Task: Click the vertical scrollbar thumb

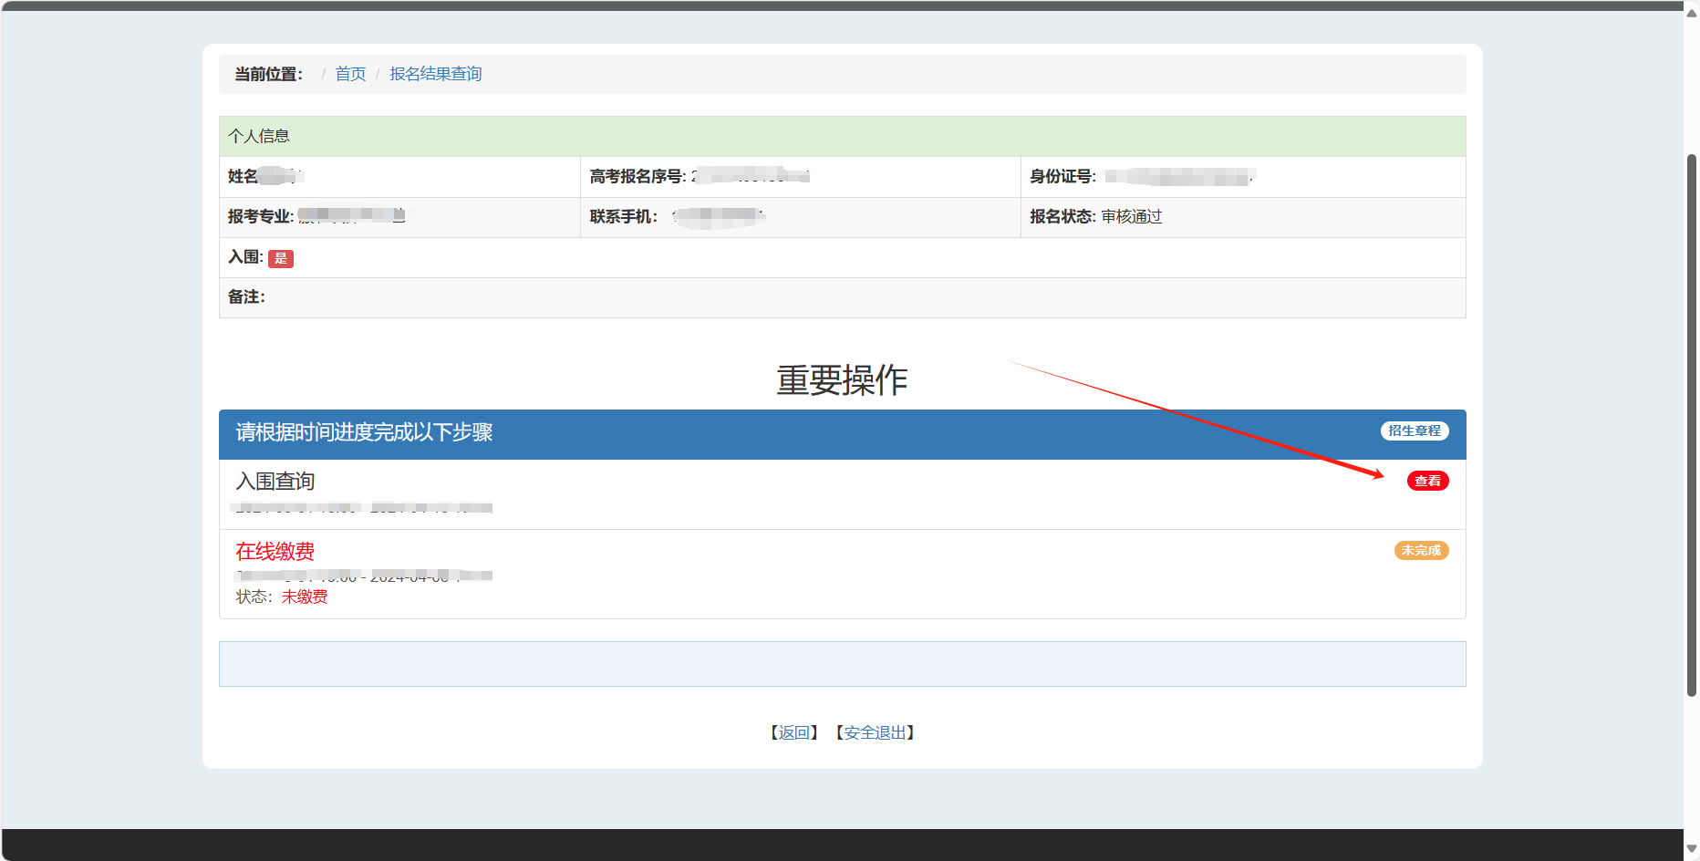Action: [1691, 424]
